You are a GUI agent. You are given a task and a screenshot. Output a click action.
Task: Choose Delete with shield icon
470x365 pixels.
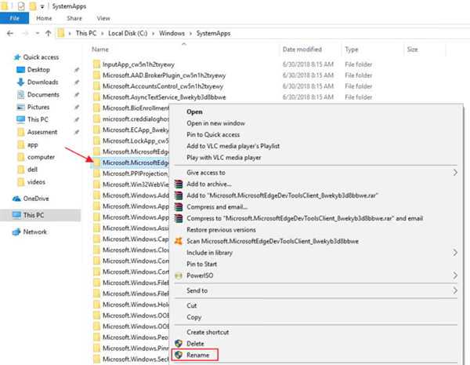pos(195,344)
